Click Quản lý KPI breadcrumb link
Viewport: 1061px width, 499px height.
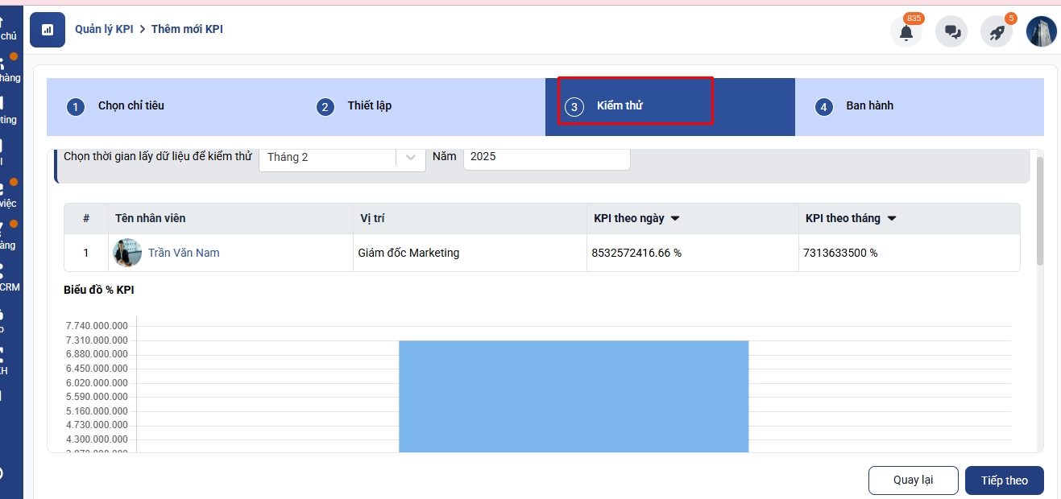point(104,30)
